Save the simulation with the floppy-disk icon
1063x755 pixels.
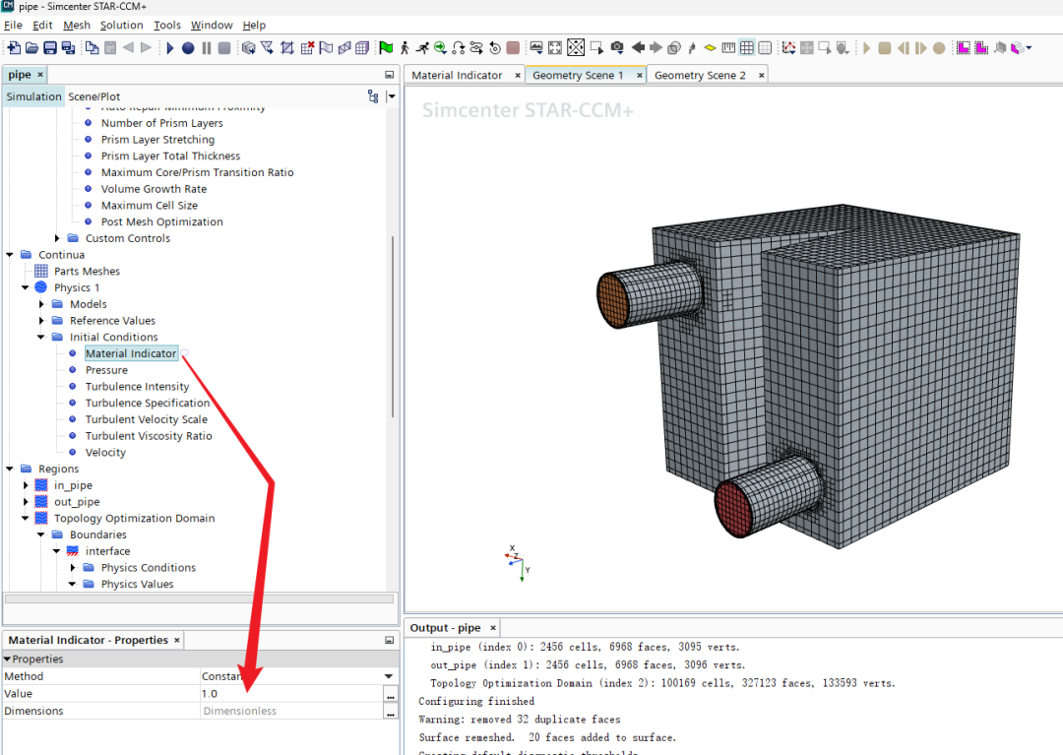50,48
